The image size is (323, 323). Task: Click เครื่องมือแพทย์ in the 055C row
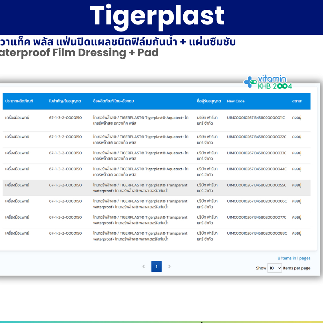click(17, 185)
